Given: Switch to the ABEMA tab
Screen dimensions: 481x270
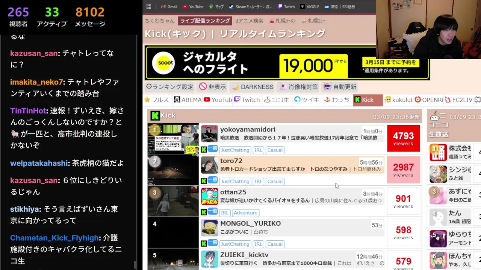Looking at the screenshot, I should coord(187,100).
